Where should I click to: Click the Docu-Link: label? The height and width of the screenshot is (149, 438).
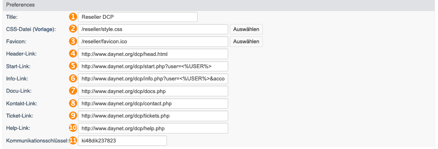[x=18, y=91]
